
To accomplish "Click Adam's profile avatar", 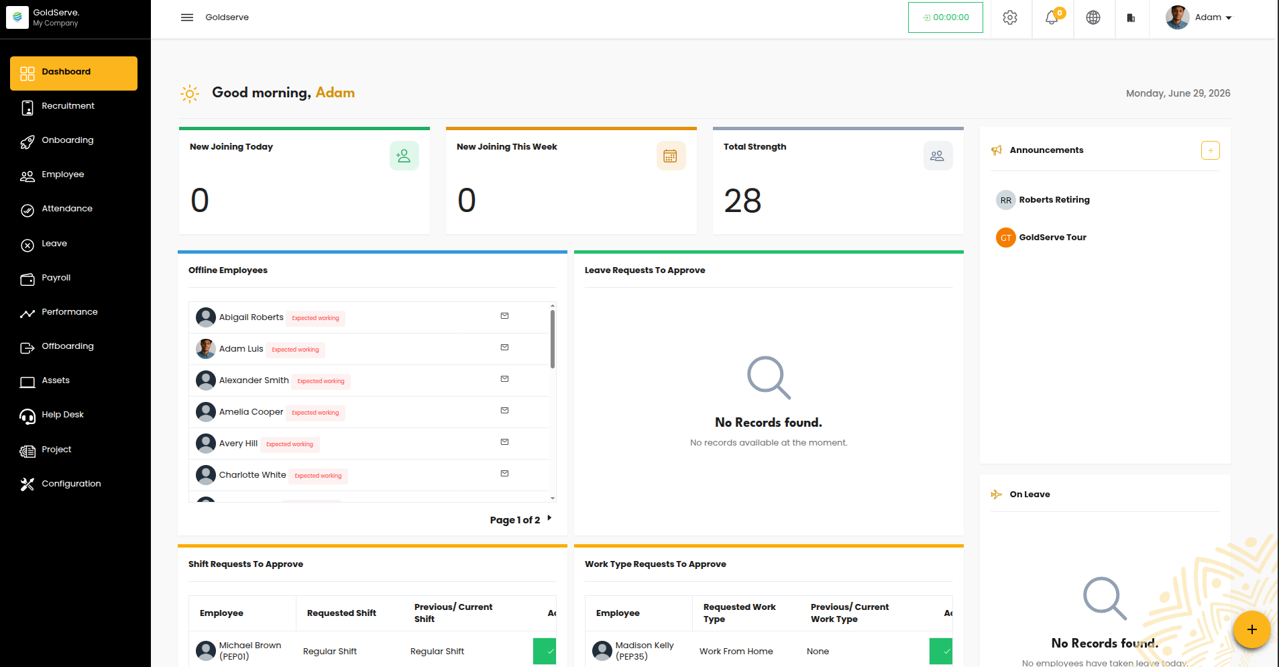I will click(x=1177, y=17).
